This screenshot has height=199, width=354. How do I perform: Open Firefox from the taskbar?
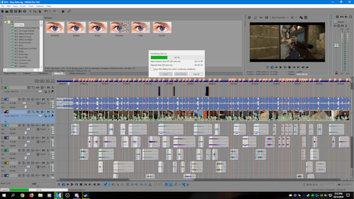31,195
